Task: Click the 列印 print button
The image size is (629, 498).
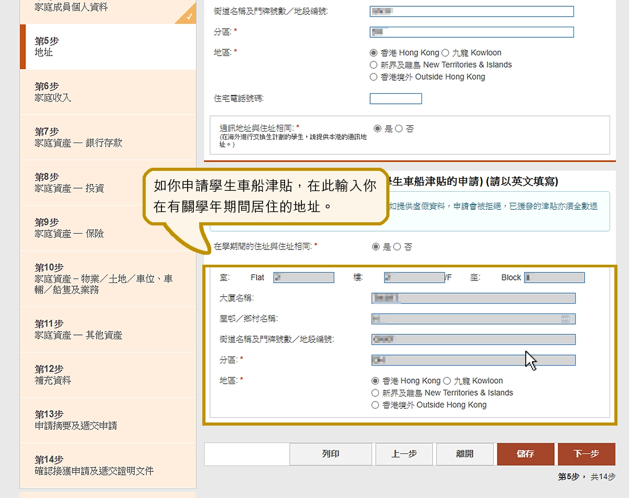Action: 331,454
